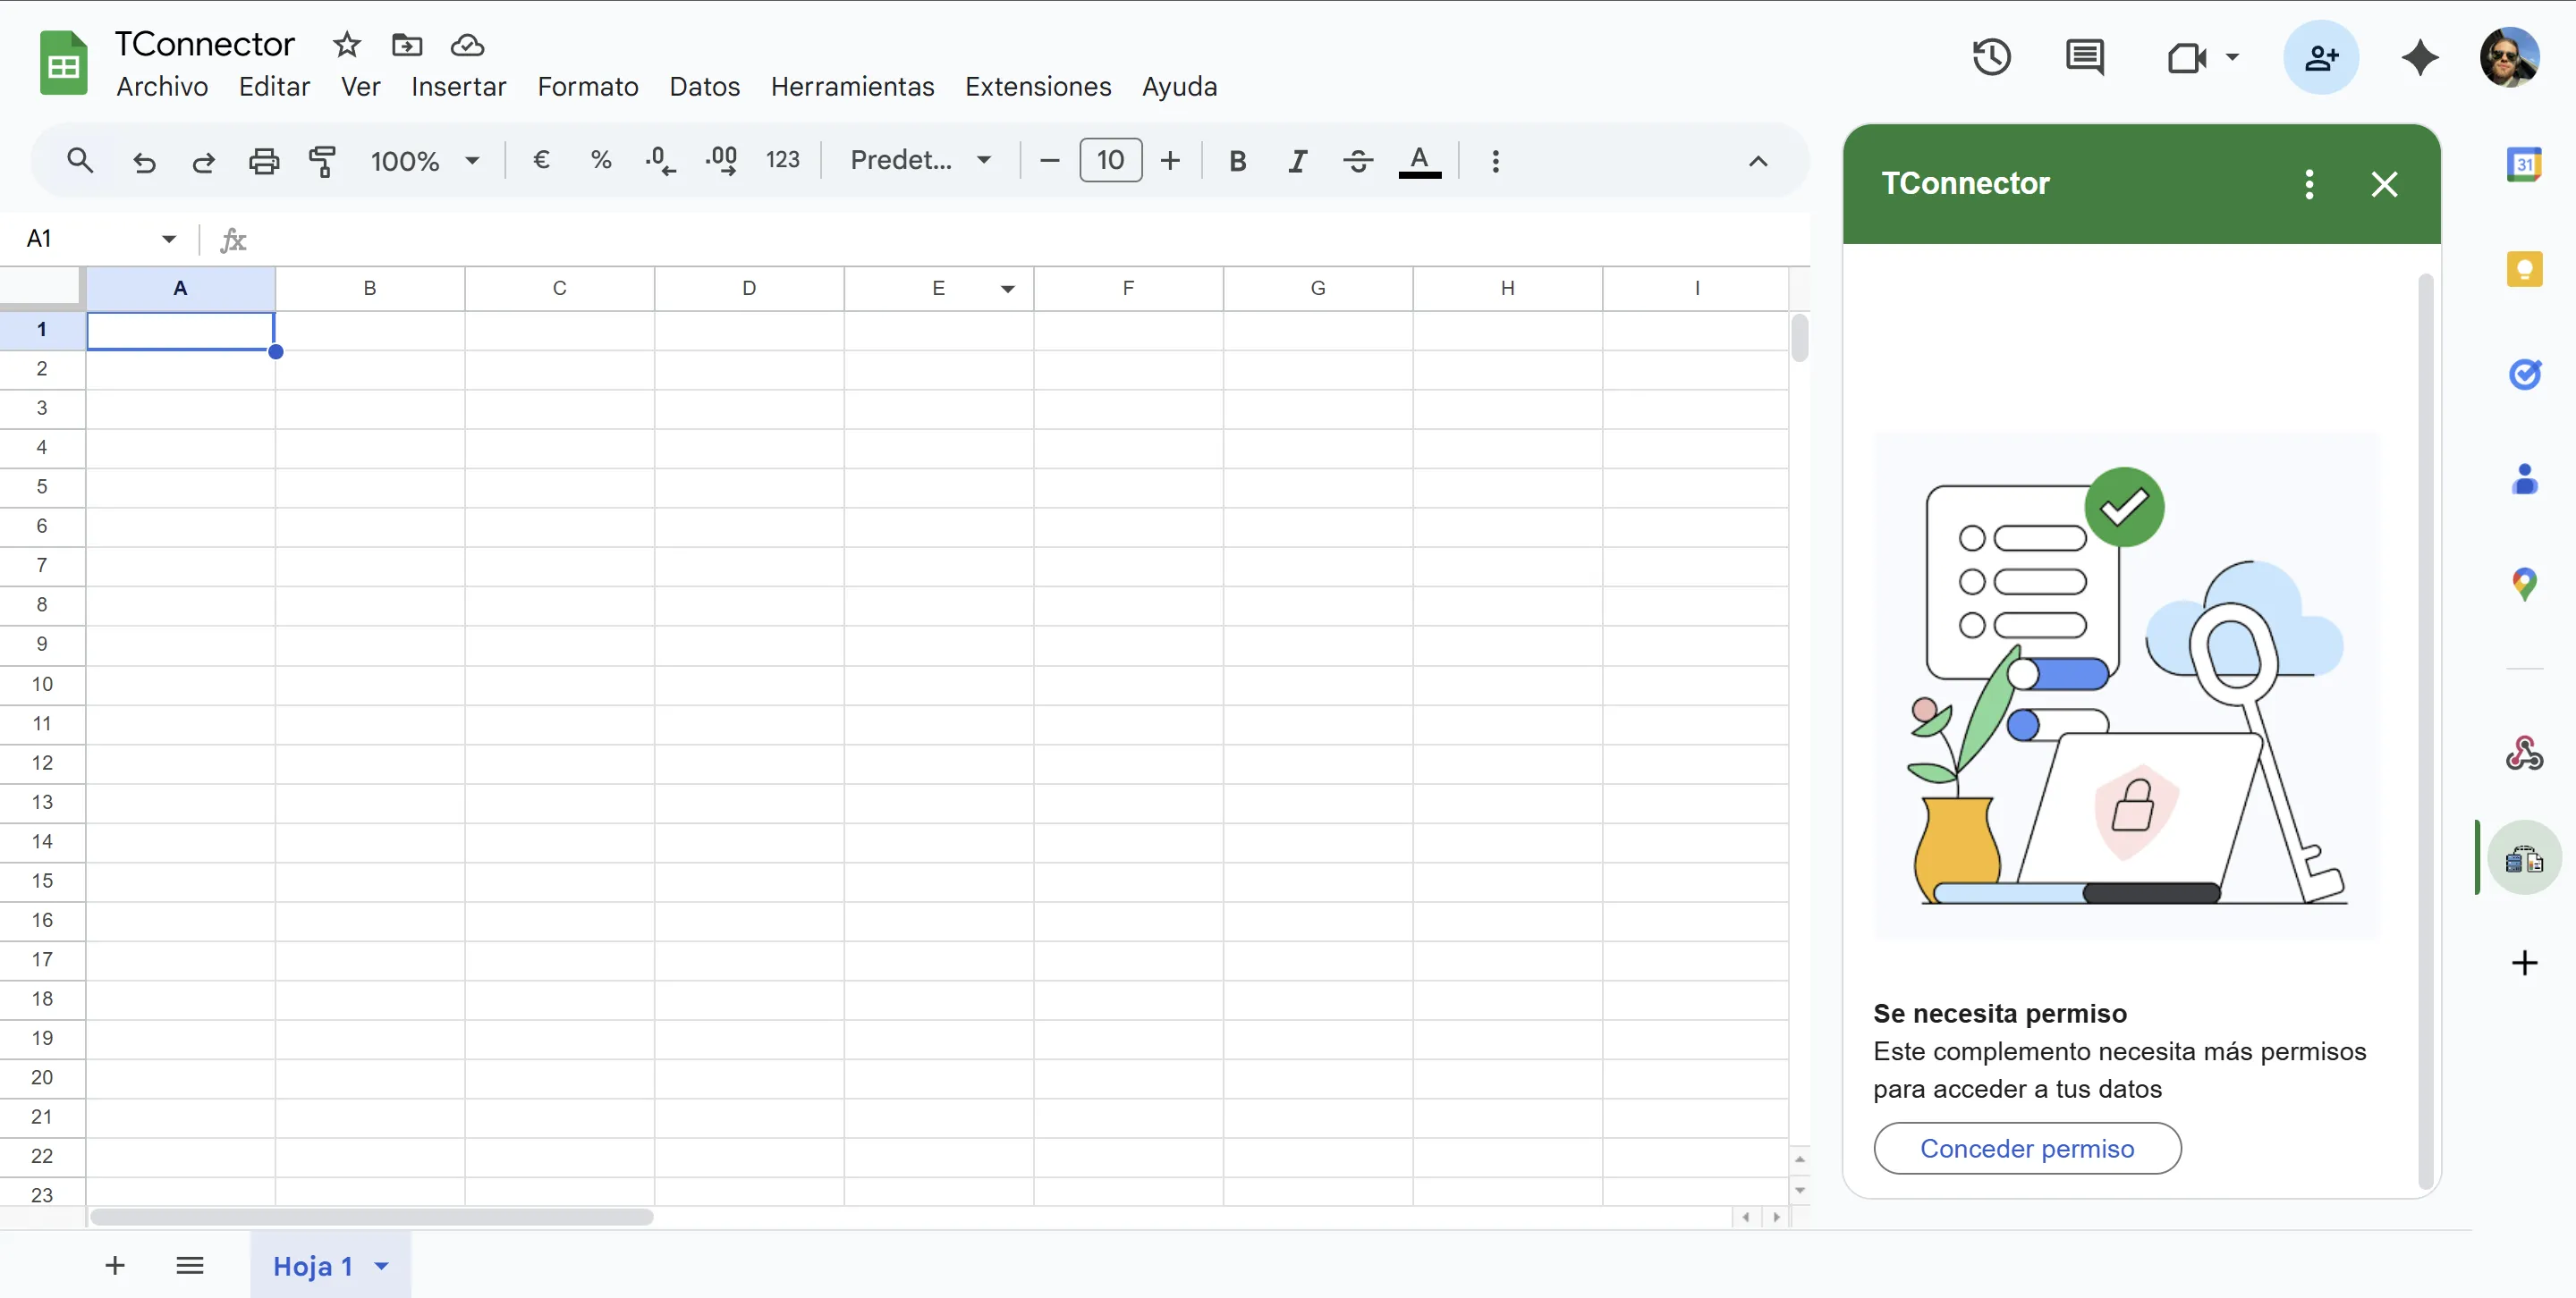Toggle strikethrough formatting
The width and height of the screenshot is (2576, 1298).
(x=1357, y=161)
